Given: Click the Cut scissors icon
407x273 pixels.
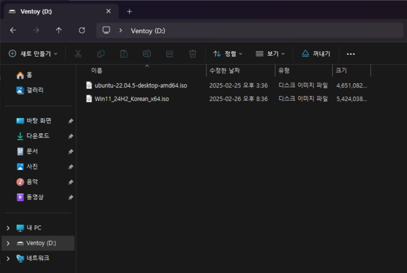Looking at the screenshot, I should [78, 53].
